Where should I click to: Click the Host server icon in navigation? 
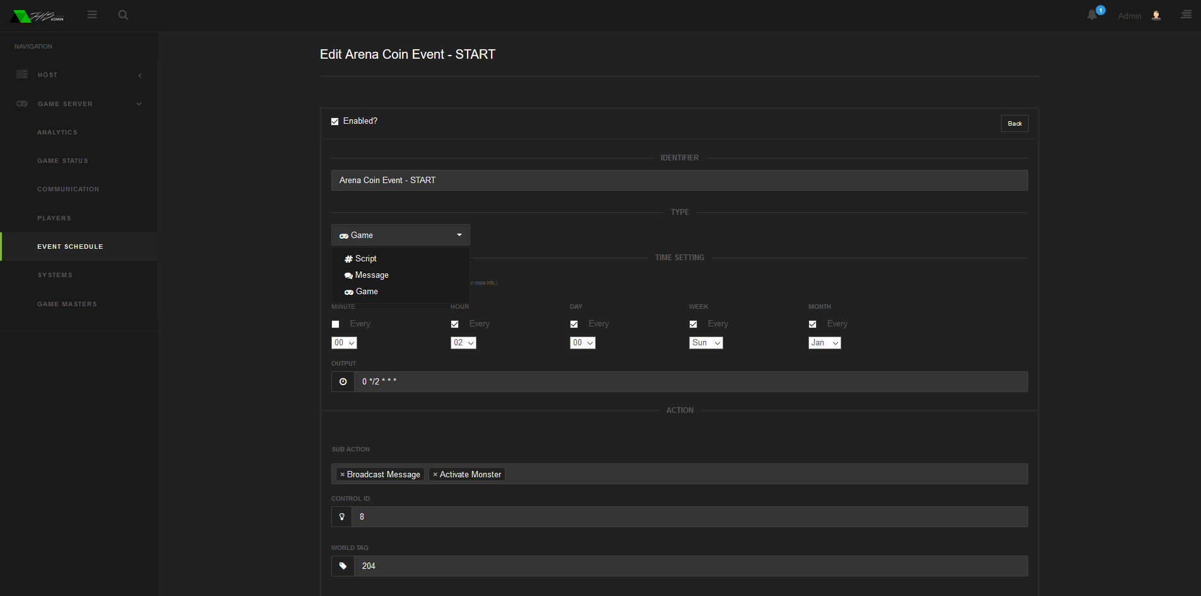tap(22, 74)
